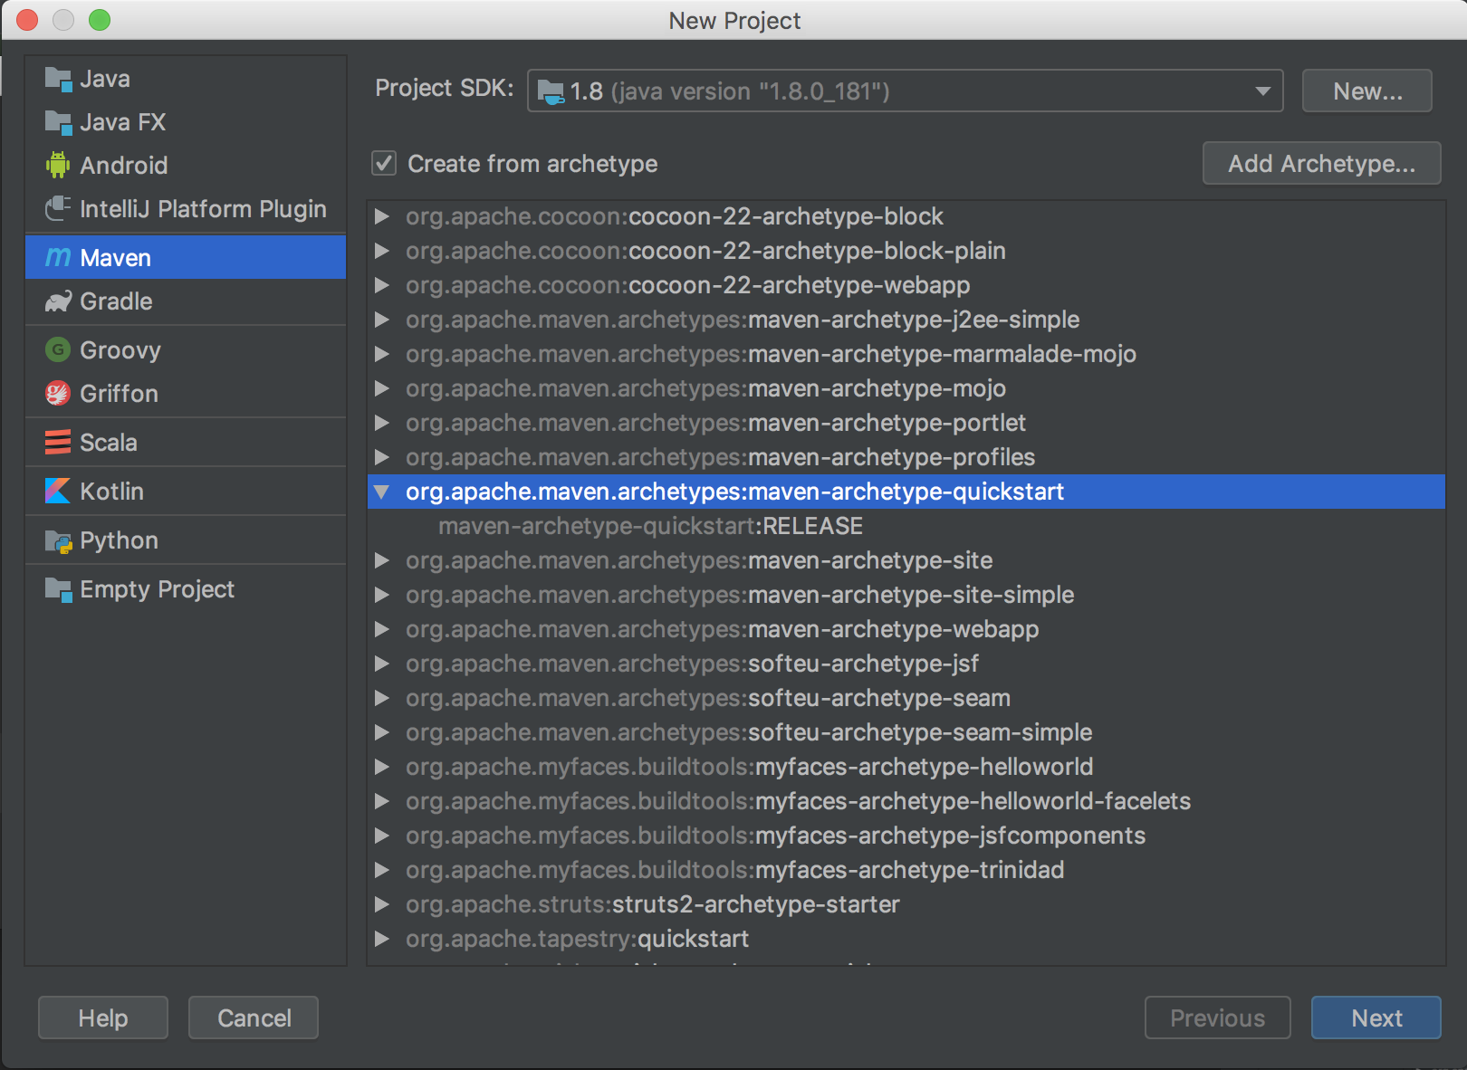Click the Python folder icon
This screenshot has height=1070, width=1467.
click(x=58, y=541)
